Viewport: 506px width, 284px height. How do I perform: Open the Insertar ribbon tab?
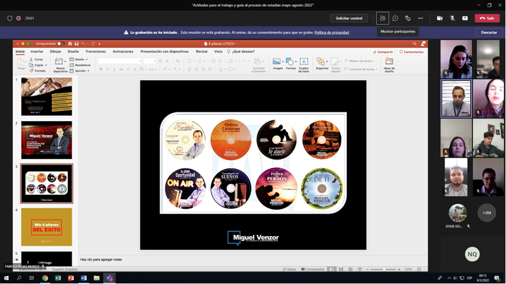[37, 52]
